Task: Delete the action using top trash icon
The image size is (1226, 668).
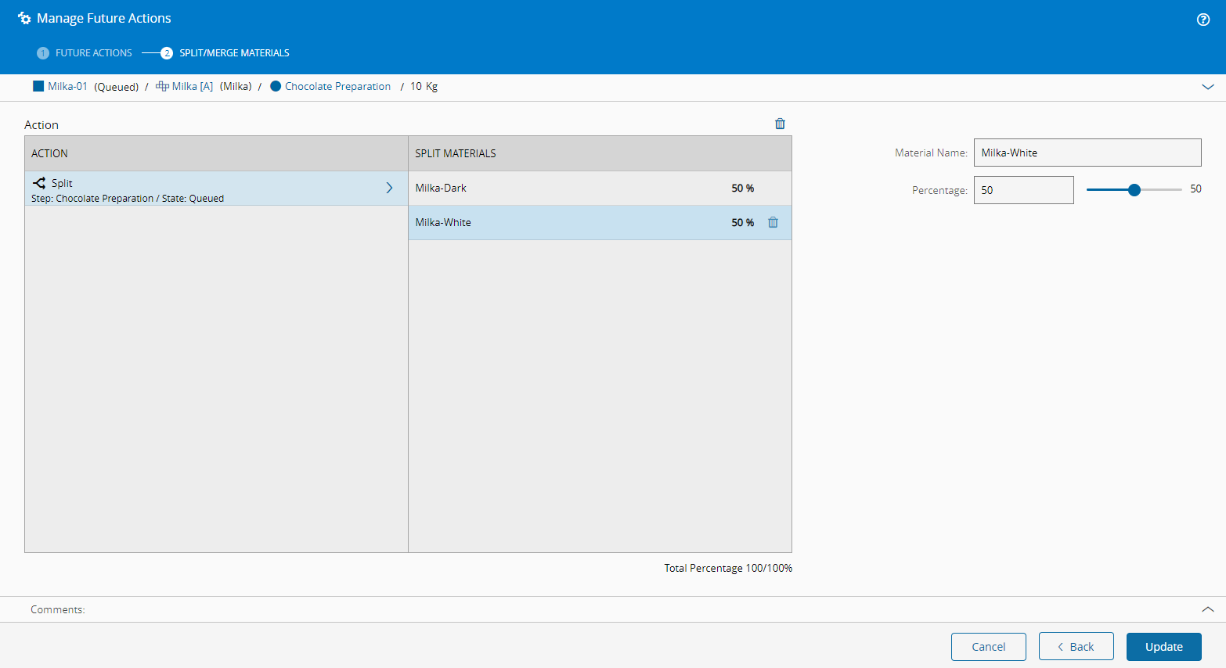Action: [780, 124]
